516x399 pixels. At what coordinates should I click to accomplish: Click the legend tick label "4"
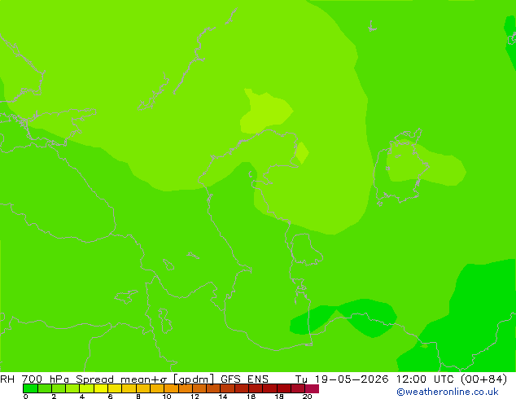(82, 397)
